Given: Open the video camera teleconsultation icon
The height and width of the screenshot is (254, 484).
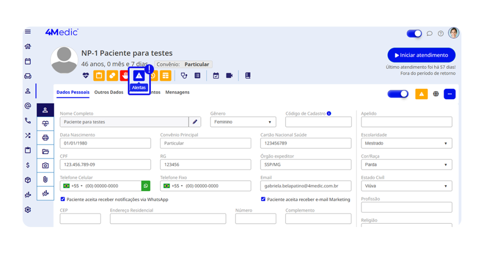Looking at the screenshot, I should (x=229, y=76).
